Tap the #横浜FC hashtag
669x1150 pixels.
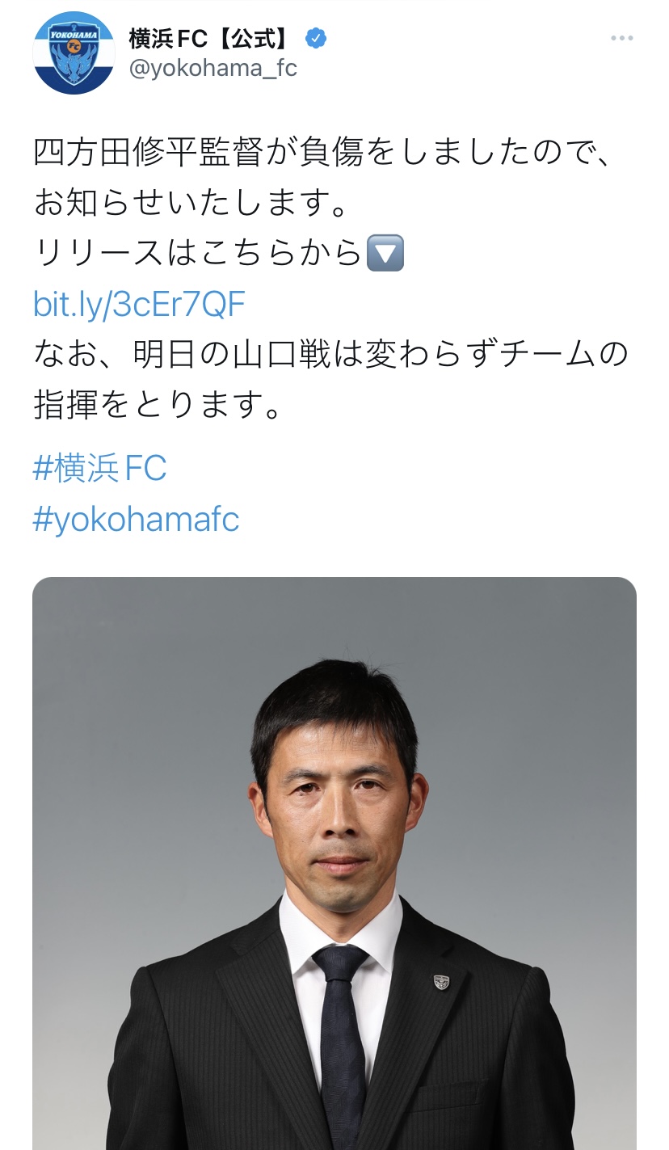point(100,469)
